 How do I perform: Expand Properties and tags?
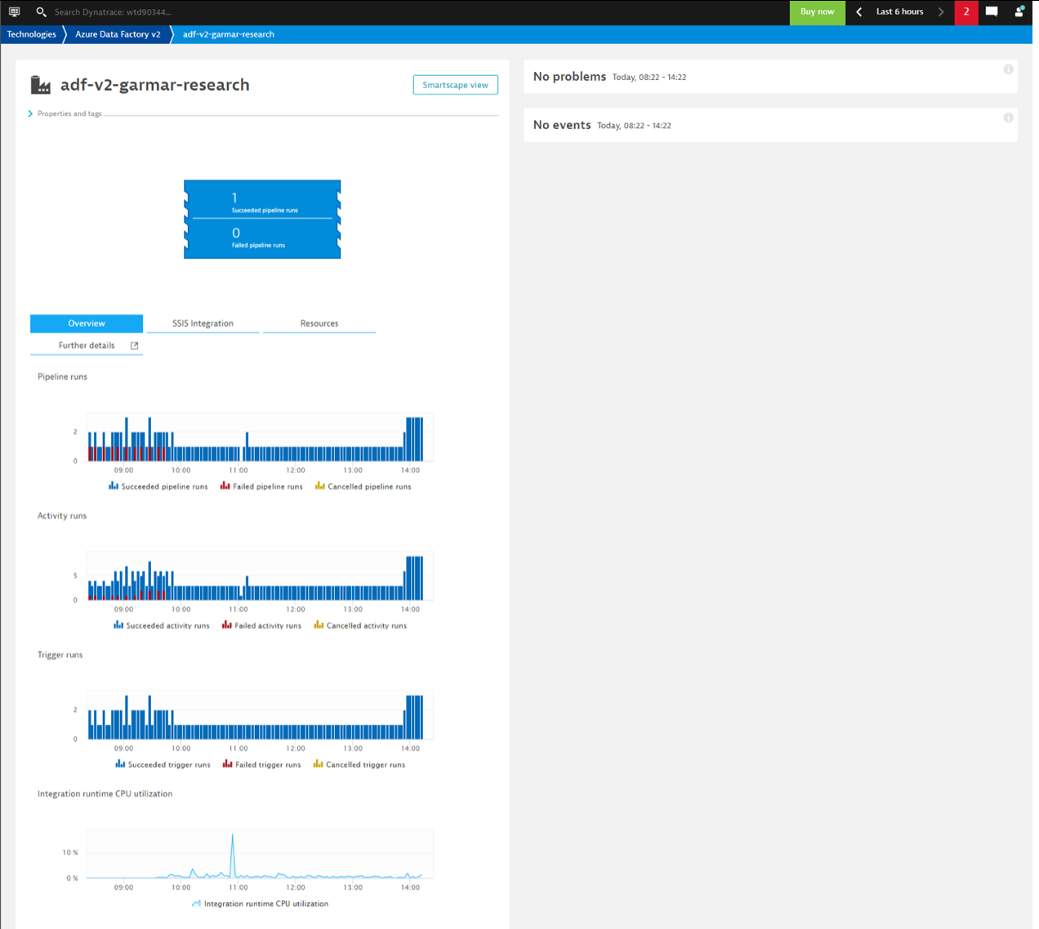tap(65, 114)
